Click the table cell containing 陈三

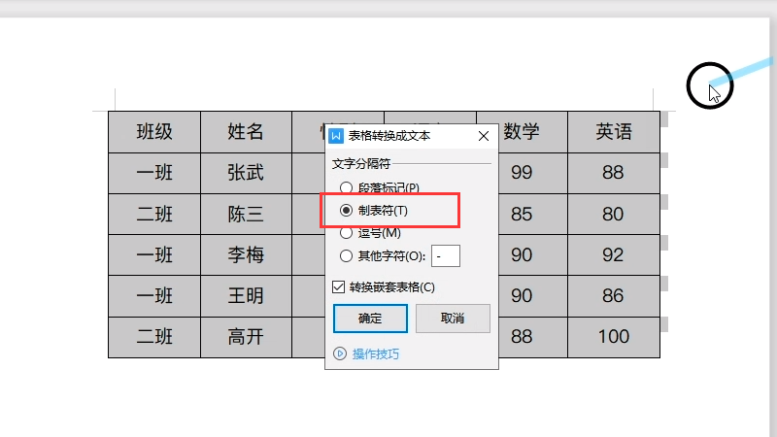(246, 215)
